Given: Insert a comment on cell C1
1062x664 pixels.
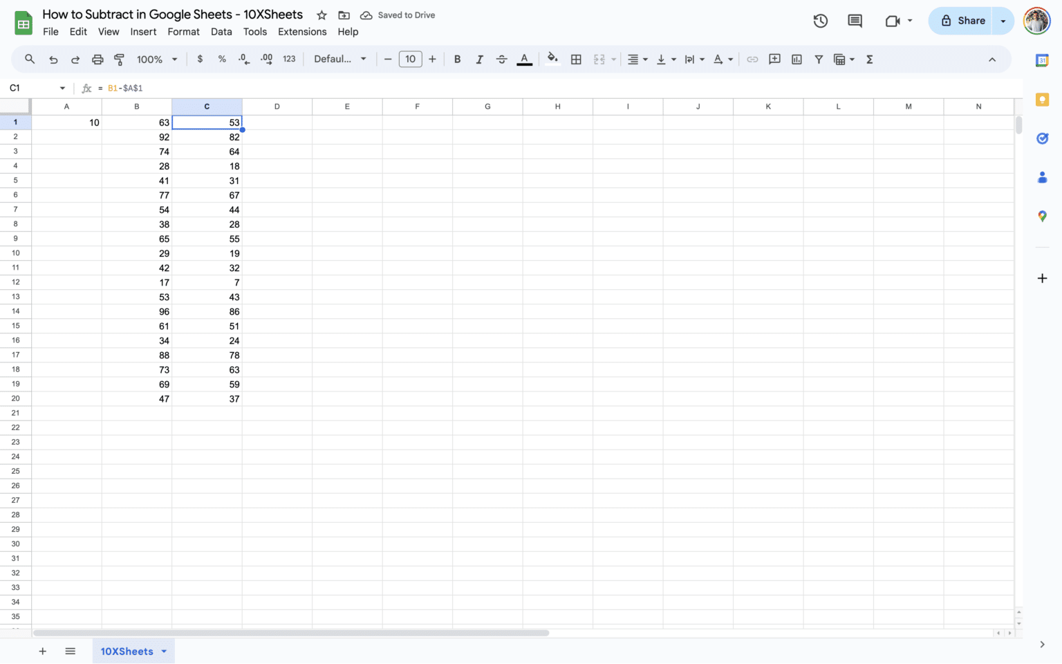Looking at the screenshot, I should pos(774,59).
